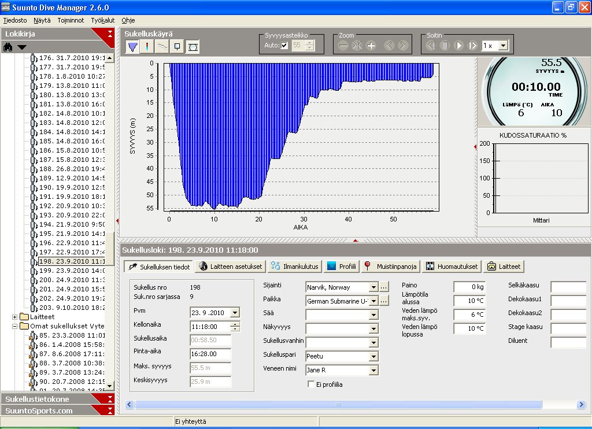
Task: Collapse the Omat sukellukset tree node
Action: point(14,326)
